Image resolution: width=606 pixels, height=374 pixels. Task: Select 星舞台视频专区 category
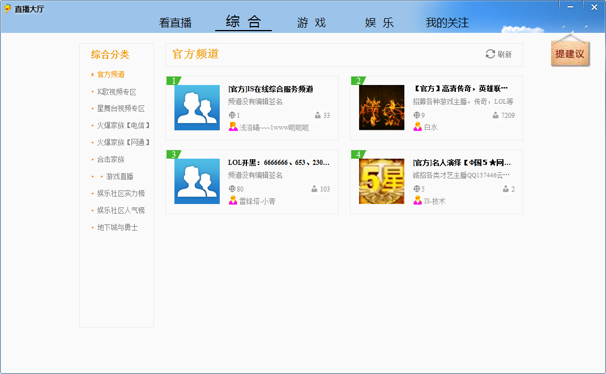[121, 108]
